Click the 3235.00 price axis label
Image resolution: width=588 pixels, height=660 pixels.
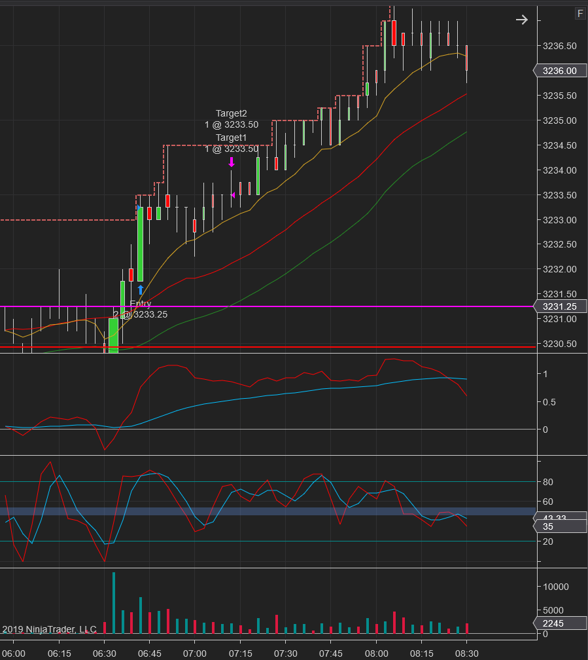pyautogui.click(x=560, y=120)
